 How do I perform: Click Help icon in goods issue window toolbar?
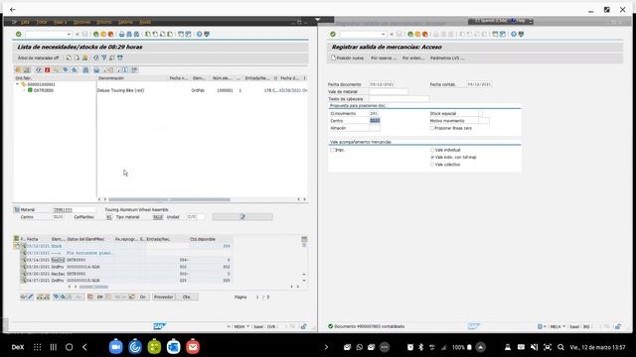pyautogui.click(x=514, y=34)
